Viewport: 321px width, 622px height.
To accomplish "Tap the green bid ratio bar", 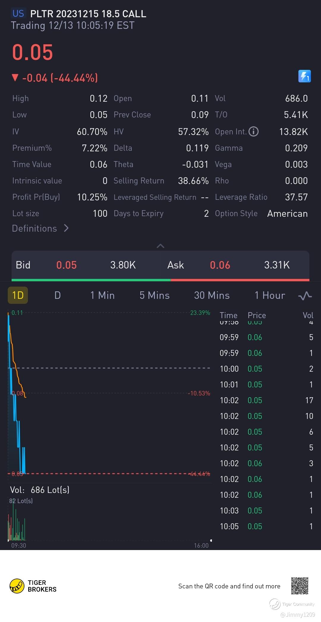I will pos(91,280).
